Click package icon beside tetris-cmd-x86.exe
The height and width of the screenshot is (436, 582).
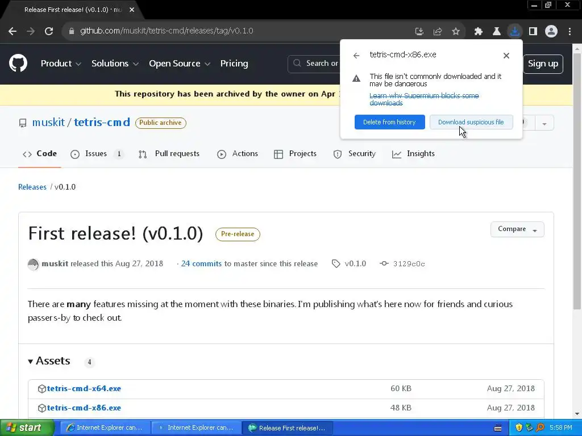[x=42, y=408]
